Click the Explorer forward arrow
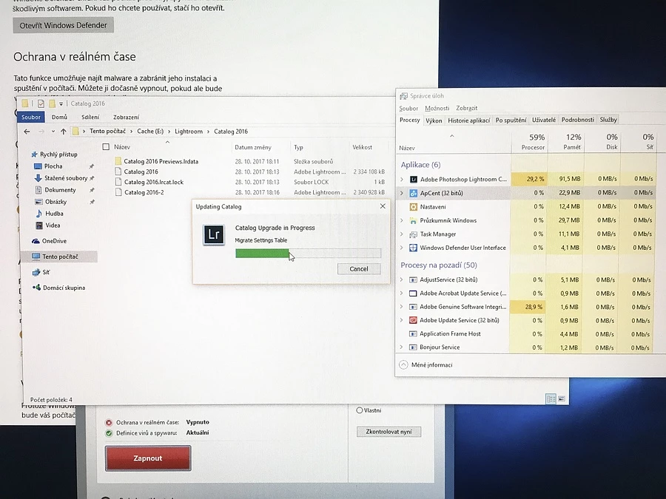Screen dimensions: 666x499 (41, 132)
